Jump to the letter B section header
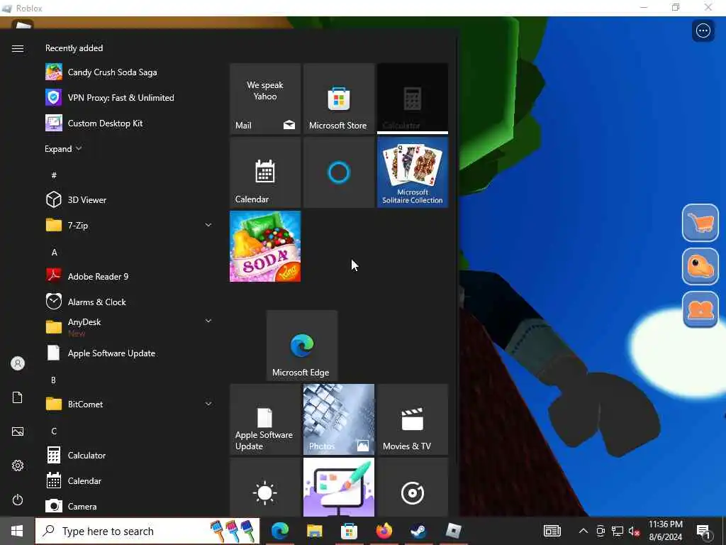 pyautogui.click(x=53, y=380)
